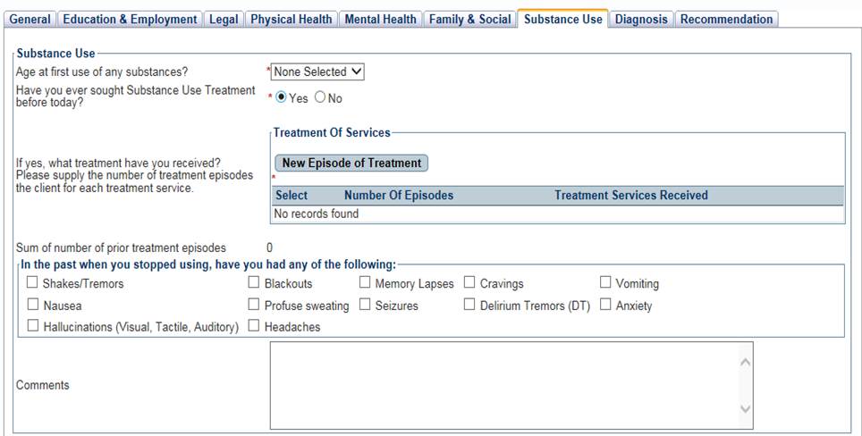Select Yes for prior Substance Use Treatment

point(282,97)
